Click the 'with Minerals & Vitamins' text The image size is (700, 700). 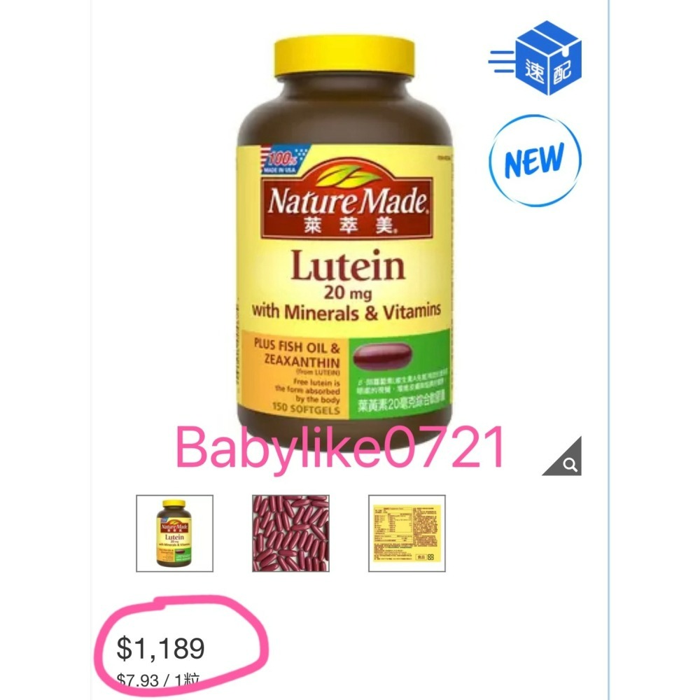coord(346,311)
